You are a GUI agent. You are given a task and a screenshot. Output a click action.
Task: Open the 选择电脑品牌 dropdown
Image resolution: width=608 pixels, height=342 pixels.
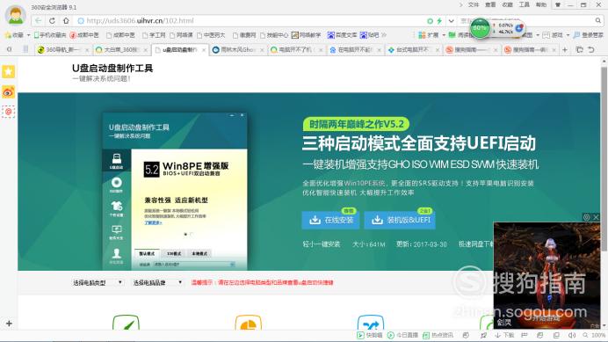[x=157, y=282]
